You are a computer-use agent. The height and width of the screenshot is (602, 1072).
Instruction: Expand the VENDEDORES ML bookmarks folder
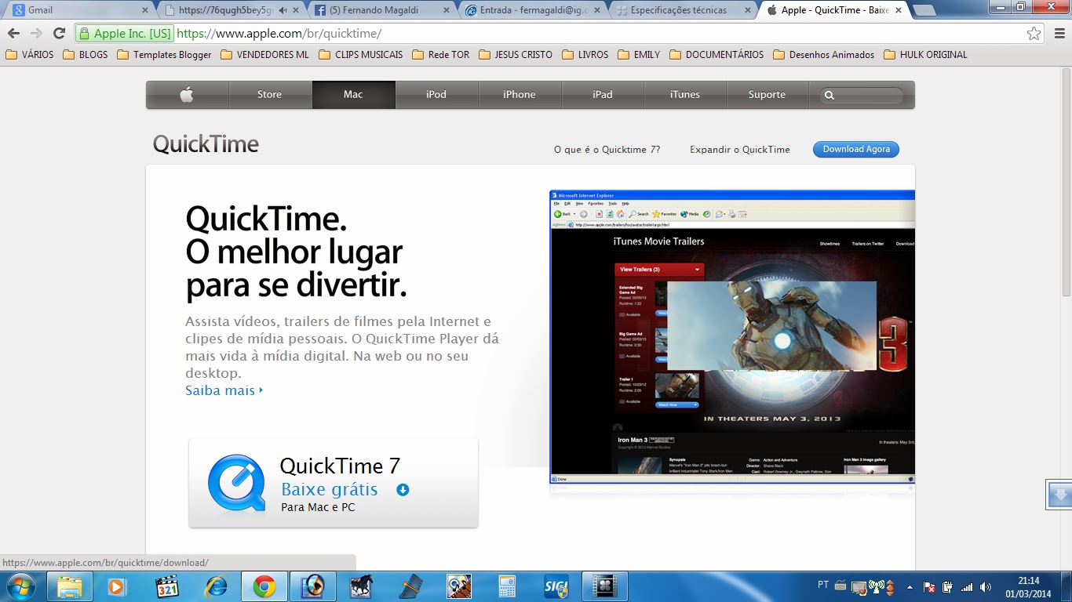point(265,55)
